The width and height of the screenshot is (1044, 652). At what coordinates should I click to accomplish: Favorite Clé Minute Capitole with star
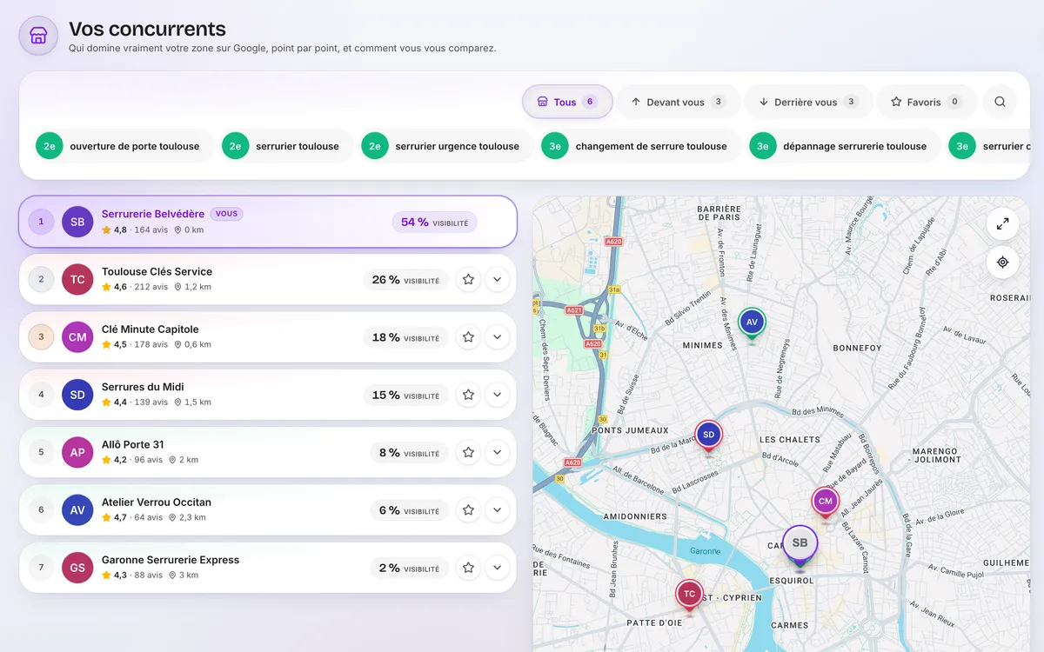(468, 337)
